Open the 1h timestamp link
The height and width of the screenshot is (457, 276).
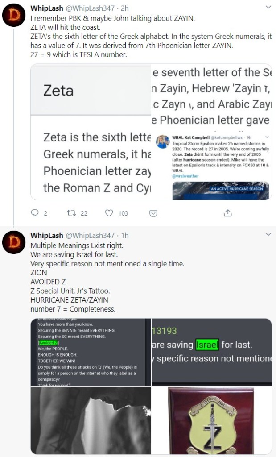[x=125, y=235]
